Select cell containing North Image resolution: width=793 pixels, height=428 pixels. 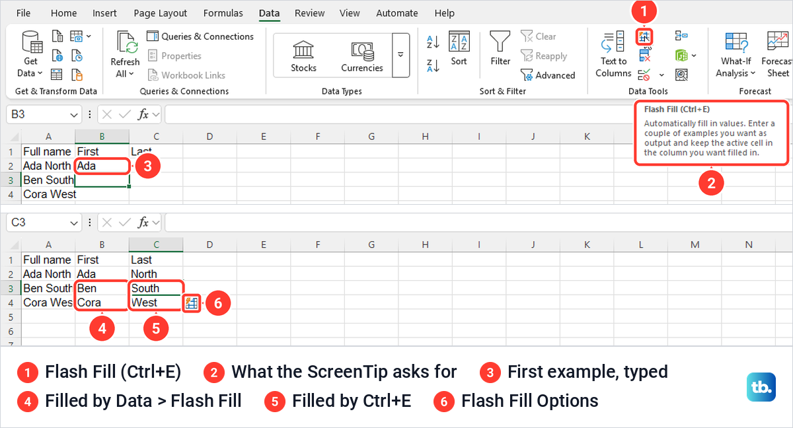(156, 274)
